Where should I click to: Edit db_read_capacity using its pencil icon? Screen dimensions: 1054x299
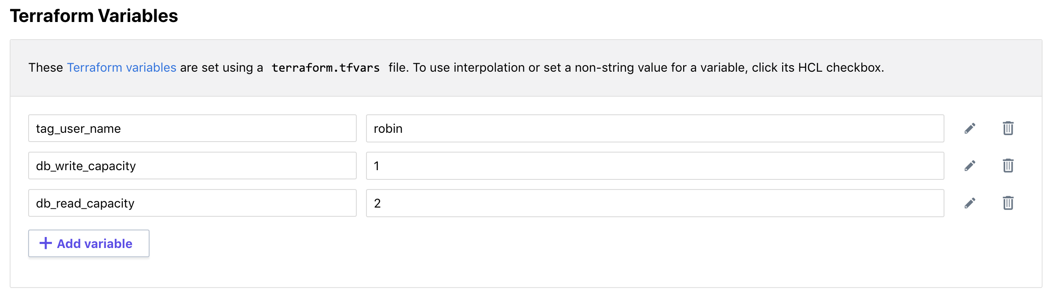(970, 203)
